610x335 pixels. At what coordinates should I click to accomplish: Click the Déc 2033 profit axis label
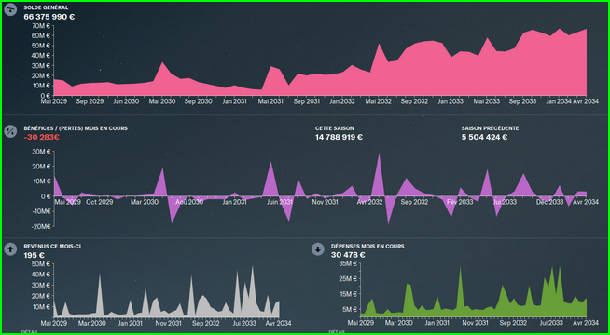coord(549,202)
